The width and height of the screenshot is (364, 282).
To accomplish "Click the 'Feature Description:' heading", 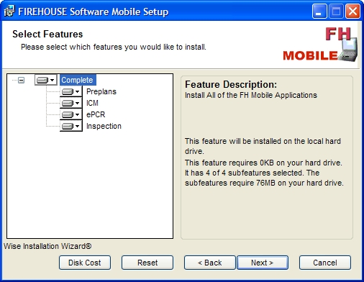I will pos(231,84).
